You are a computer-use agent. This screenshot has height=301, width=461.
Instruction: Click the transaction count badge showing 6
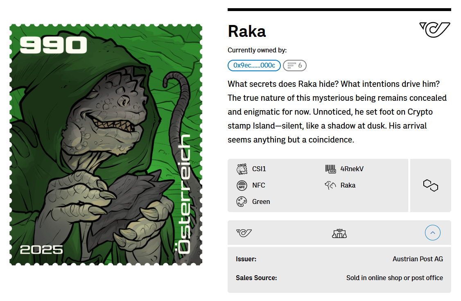(294, 66)
